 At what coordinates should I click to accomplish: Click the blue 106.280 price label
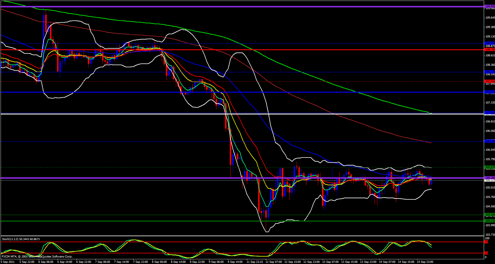tap(489, 141)
